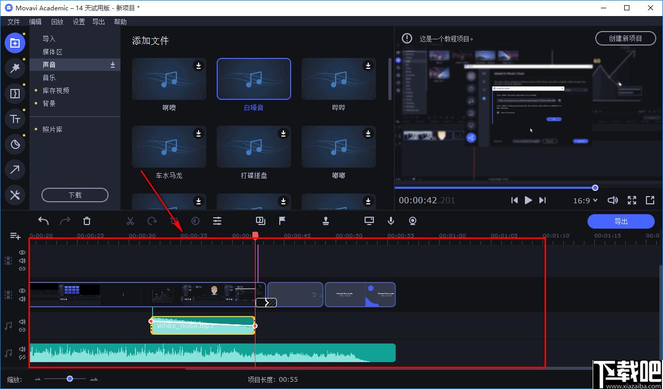Click the 导出 export button
Viewport: 663px width, 389px height.
coord(621,221)
